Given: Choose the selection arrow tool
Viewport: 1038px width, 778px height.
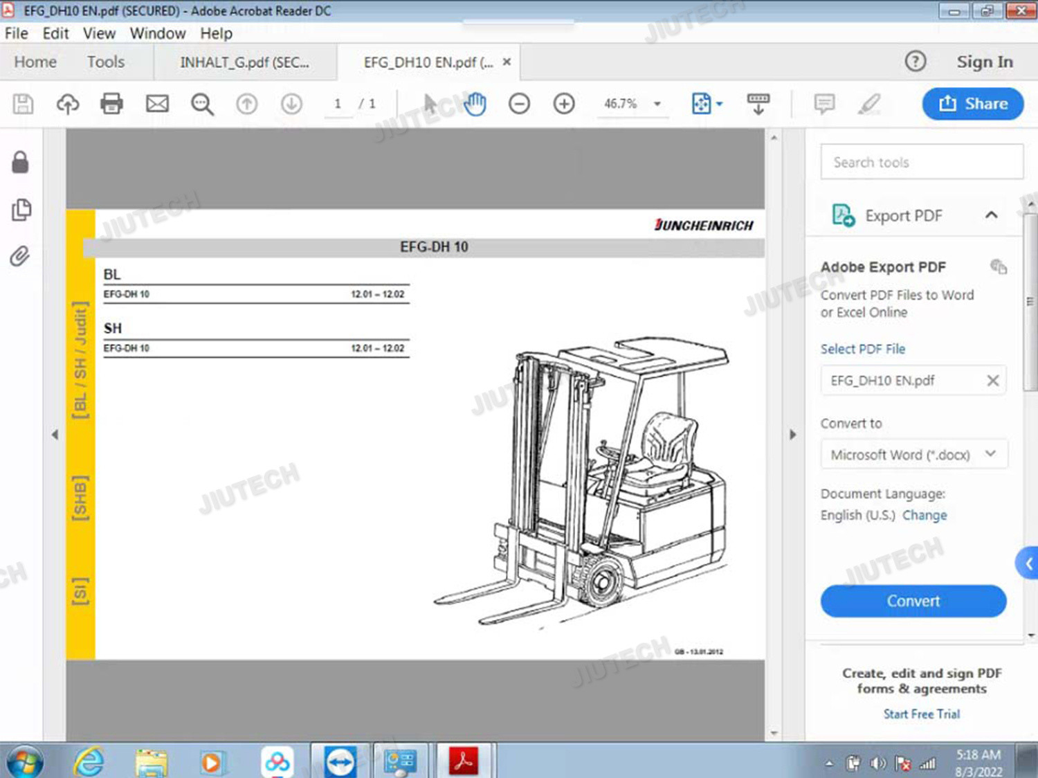Looking at the screenshot, I should (430, 104).
